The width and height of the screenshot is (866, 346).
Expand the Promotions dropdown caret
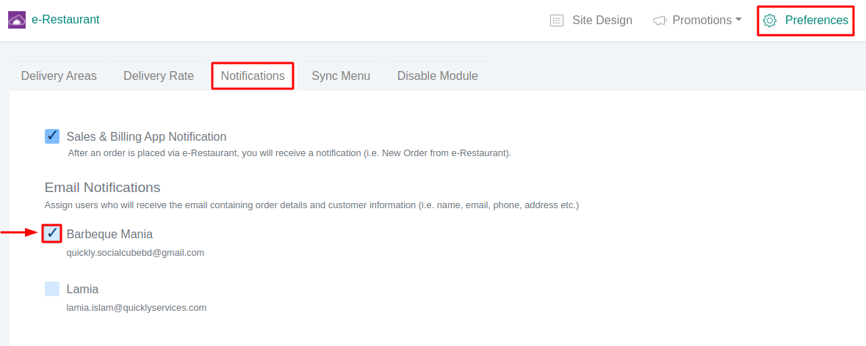tap(738, 20)
